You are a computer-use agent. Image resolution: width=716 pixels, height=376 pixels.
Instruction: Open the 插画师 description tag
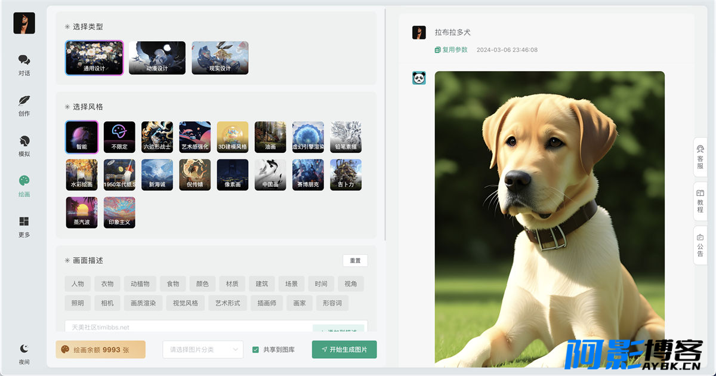click(266, 303)
